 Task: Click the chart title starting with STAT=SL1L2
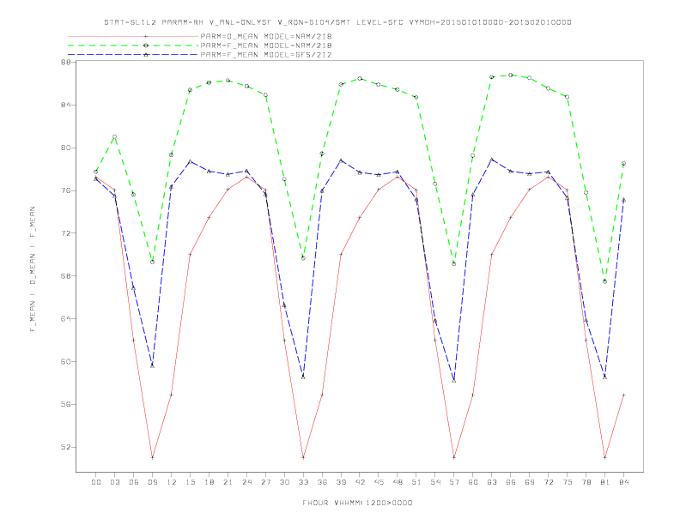point(337,22)
